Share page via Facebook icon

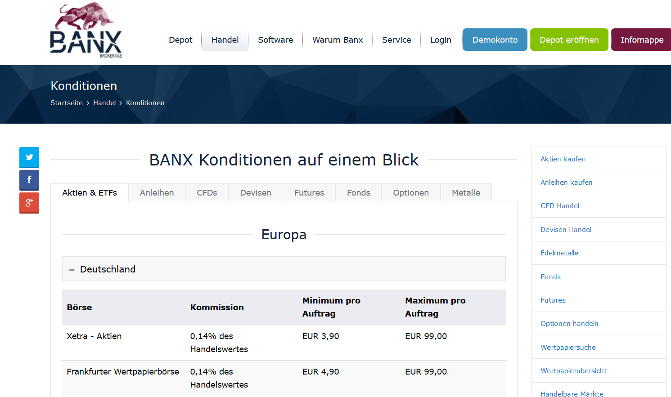[29, 180]
